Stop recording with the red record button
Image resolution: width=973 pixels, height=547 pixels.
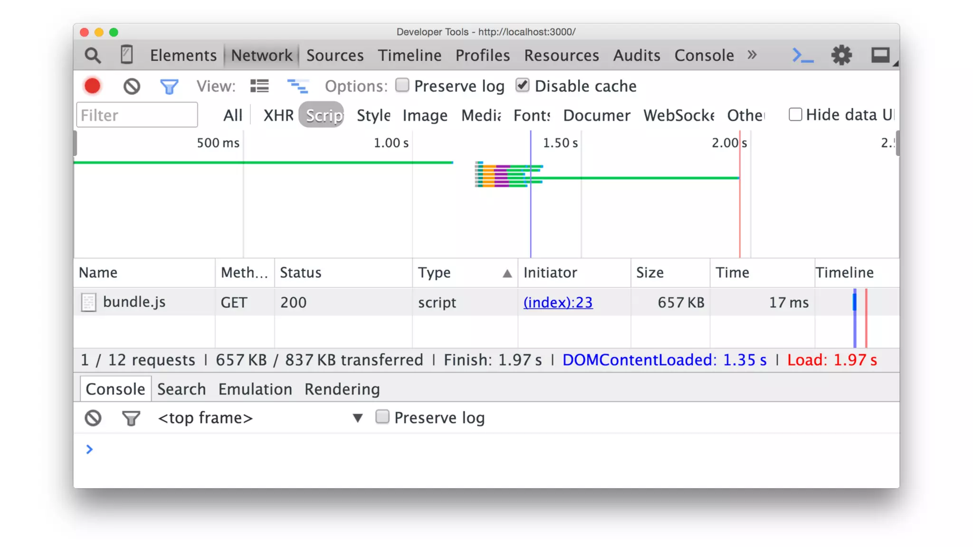coord(93,86)
